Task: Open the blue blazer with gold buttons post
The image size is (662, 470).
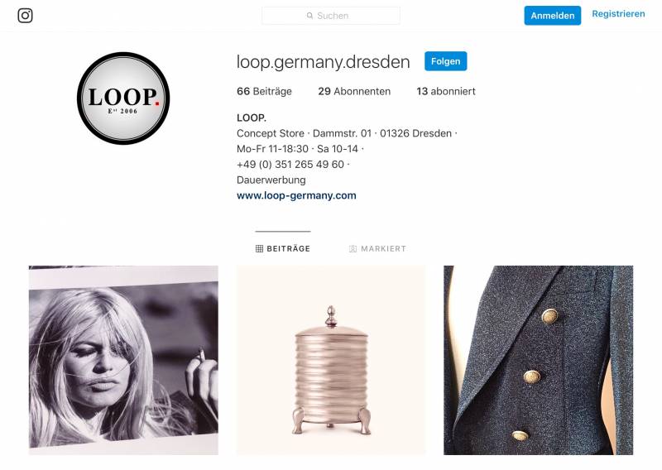Action: tap(539, 360)
